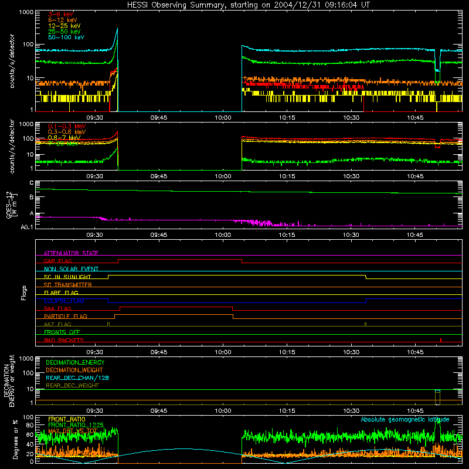Click the cyan 50-100 keV peak before 09:35
The height and width of the screenshot is (469, 469).
(x=117, y=29)
